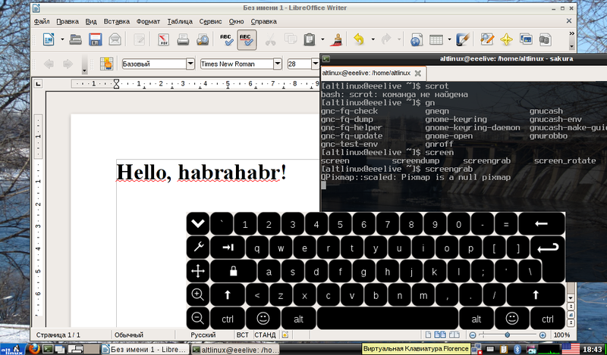Select the sakura terminal tab altlinux@eeelive
607x355 pixels.
coord(366,73)
